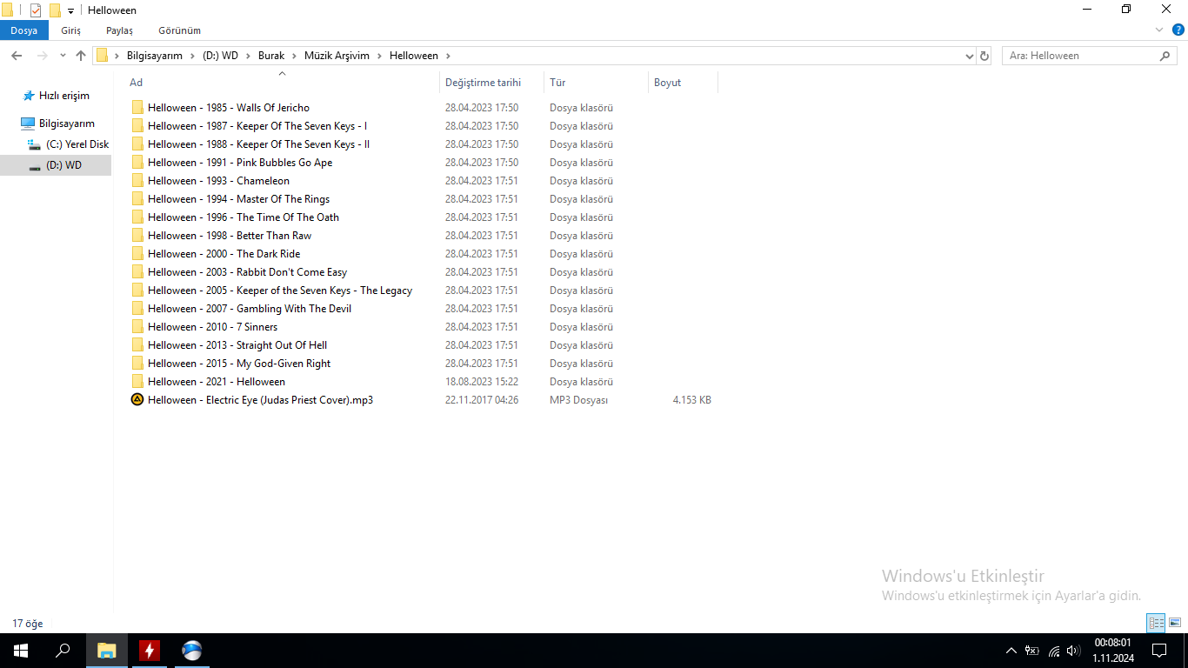Select Hızlı erişim in navigation pane
Image resolution: width=1188 pixels, height=668 pixels.
pos(63,96)
